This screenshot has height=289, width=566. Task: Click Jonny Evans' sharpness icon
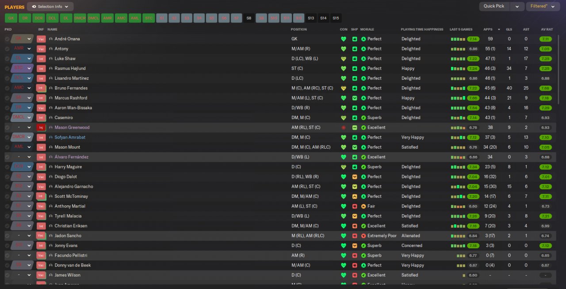[355, 246]
